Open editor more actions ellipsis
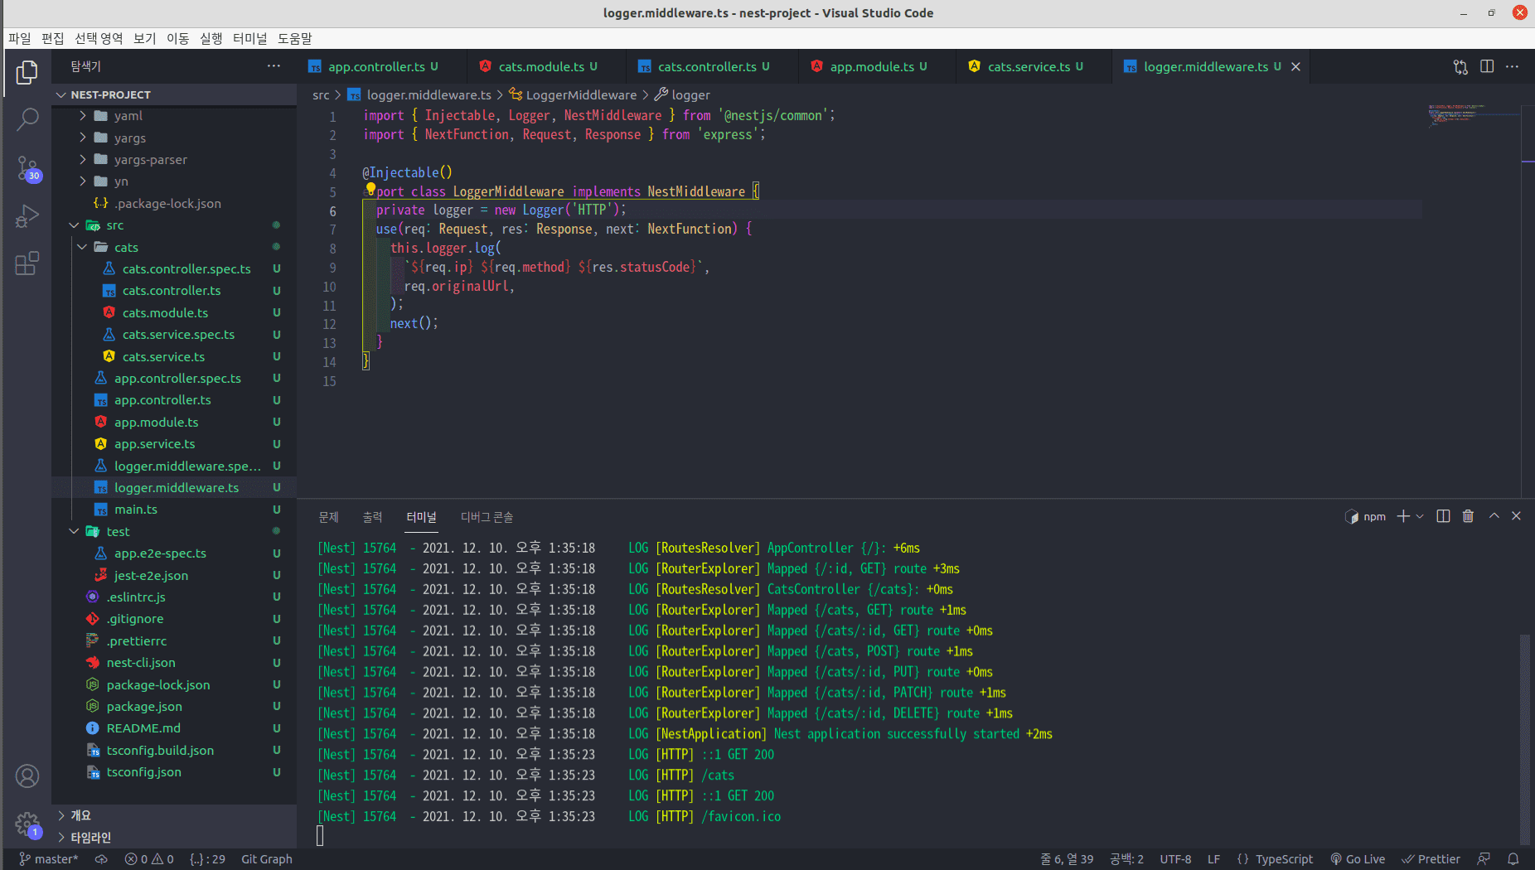1535x870 pixels. tap(1513, 67)
